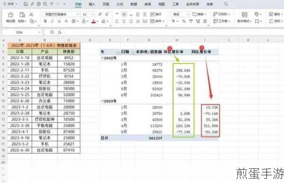Open the 日期 filter dropdown in pivot table
The height and width of the screenshot is (183, 284).
click(133, 52)
